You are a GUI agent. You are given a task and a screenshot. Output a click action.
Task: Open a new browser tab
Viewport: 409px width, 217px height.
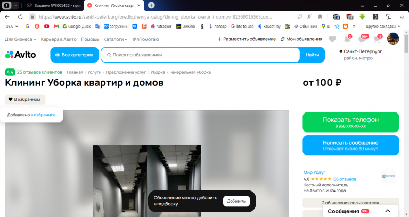tap(151, 5)
